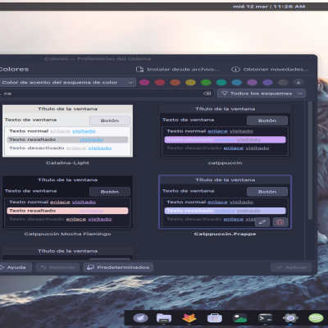Viewport: 328px width, 328px height.
Task: Select the Catppuccin Mocha Flamingo preview
Action: [67, 202]
